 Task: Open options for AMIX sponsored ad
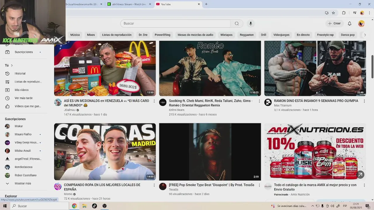(x=364, y=185)
